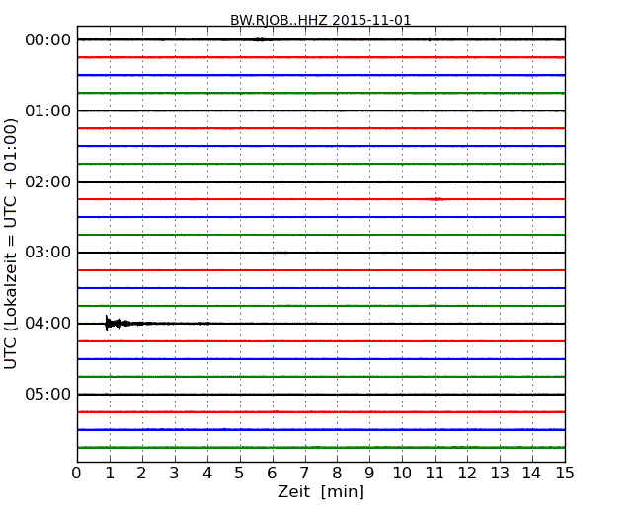Click the 05:00 time label
Screen dimensions: 642x513
[48, 394]
